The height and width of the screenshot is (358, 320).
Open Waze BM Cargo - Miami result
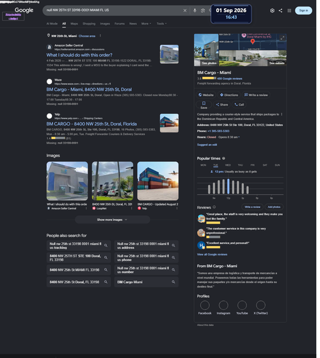(89, 90)
